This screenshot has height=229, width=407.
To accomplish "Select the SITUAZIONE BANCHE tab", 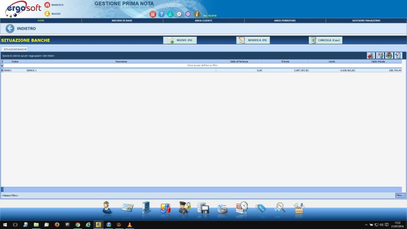I will 15,49.
